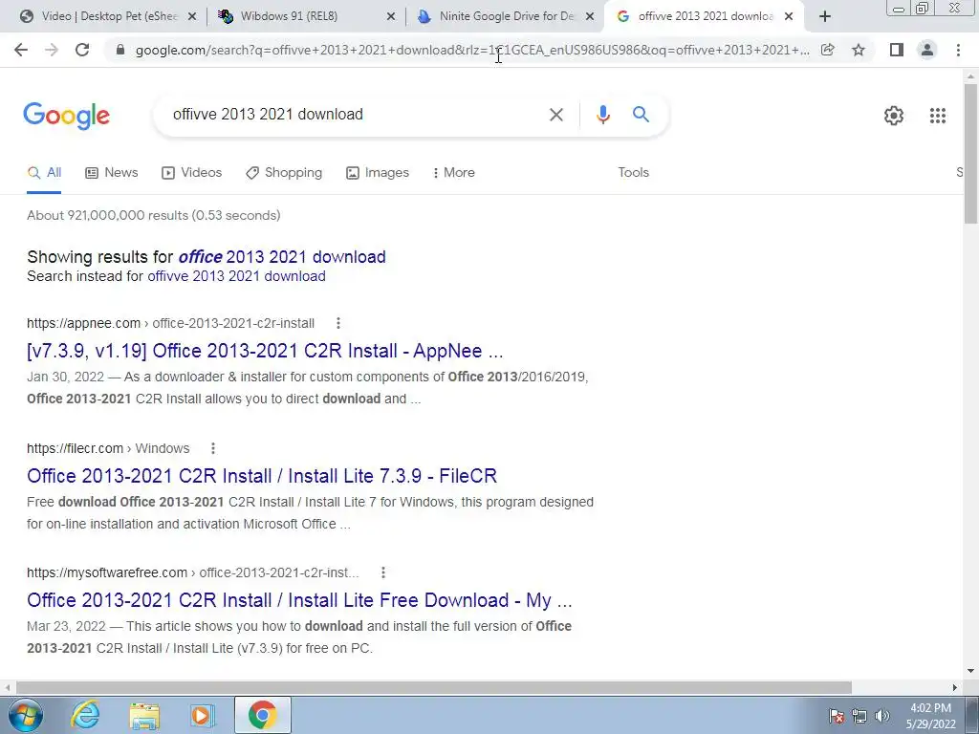Open the Action Center flag icon

coord(837,716)
